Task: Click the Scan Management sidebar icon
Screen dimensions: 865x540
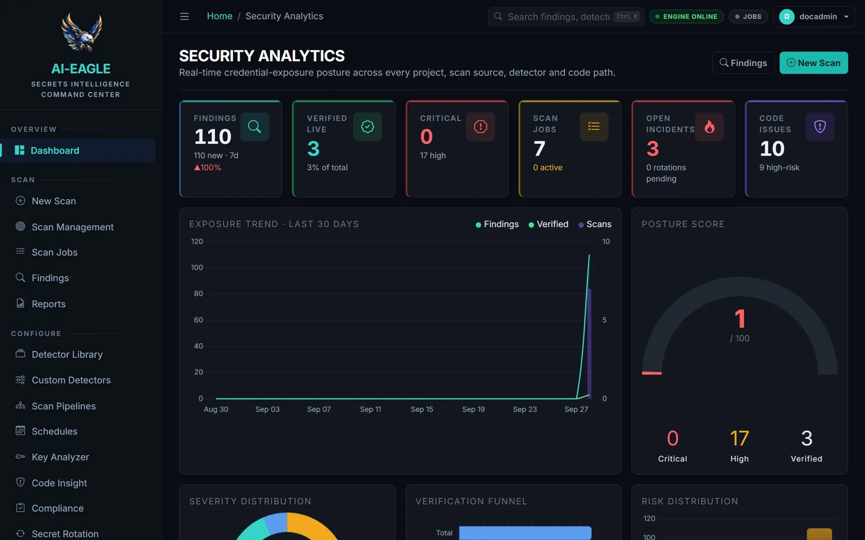Action: pyautogui.click(x=21, y=226)
